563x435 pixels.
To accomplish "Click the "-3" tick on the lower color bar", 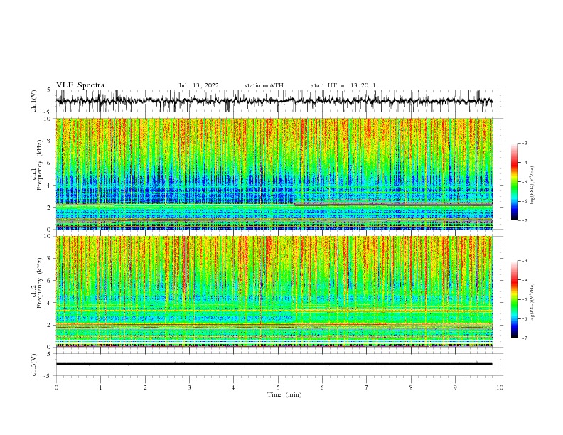I will [524, 261].
